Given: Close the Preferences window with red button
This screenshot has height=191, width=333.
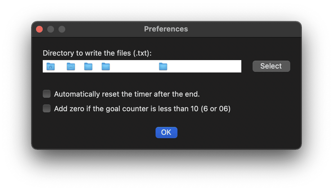Looking at the screenshot, I should [39, 29].
